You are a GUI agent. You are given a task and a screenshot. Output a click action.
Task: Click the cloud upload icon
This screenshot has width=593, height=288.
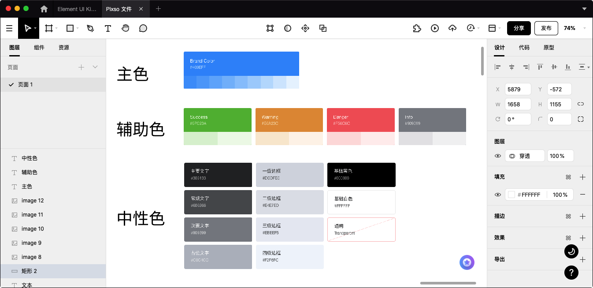pyautogui.click(x=452, y=28)
